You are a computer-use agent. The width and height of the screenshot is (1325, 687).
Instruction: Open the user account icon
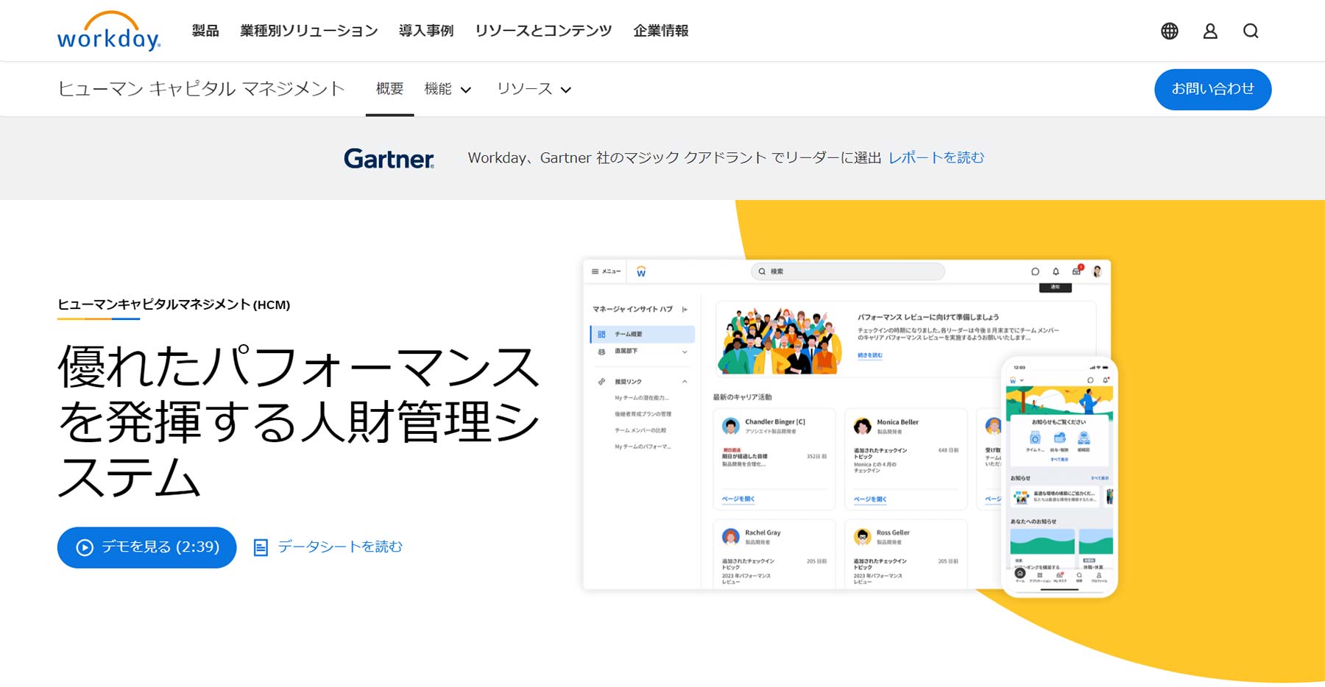[1210, 31]
